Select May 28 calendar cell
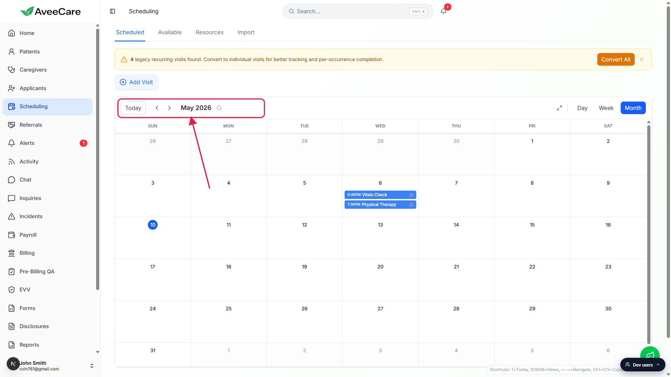This screenshot has width=671, height=377. 456,321
